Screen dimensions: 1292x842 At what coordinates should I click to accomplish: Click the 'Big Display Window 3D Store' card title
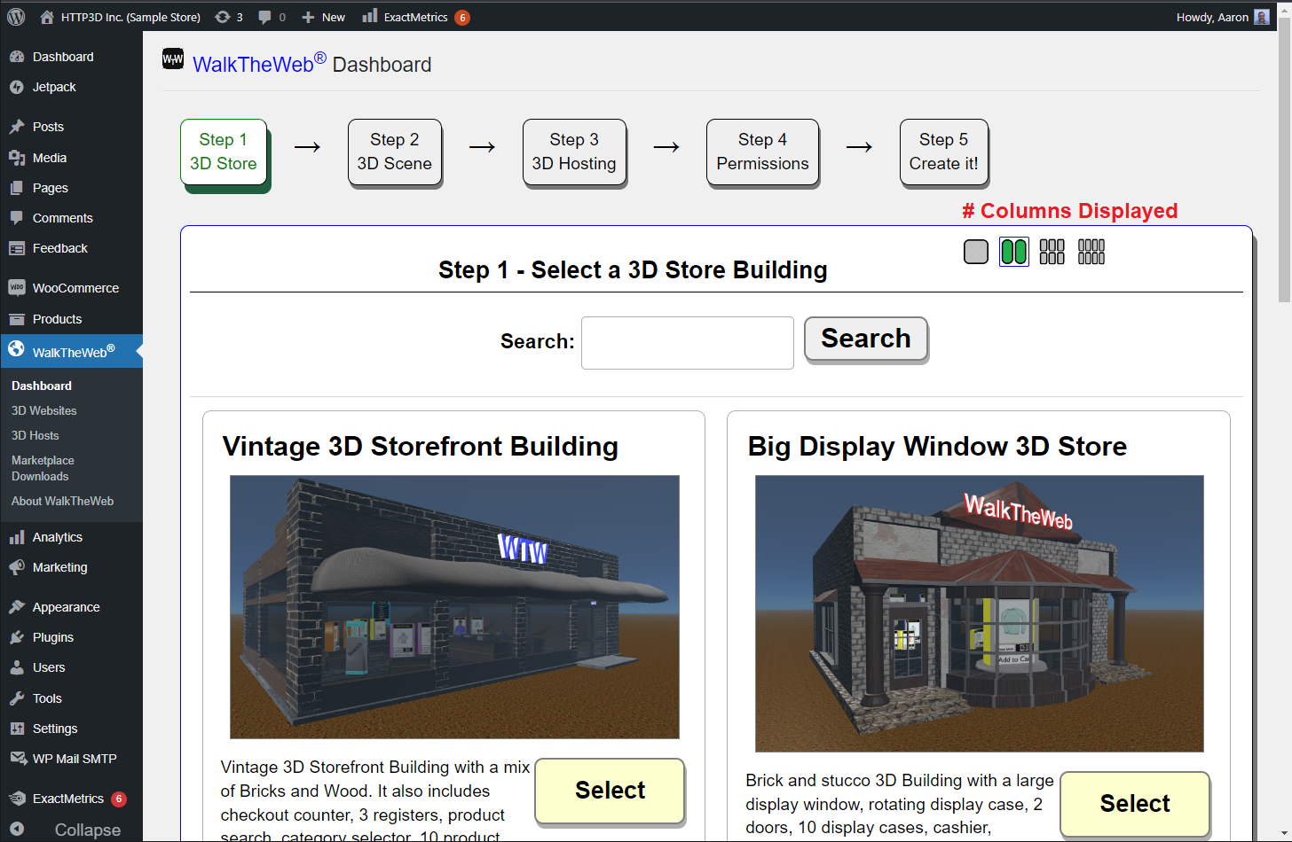[x=937, y=446]
